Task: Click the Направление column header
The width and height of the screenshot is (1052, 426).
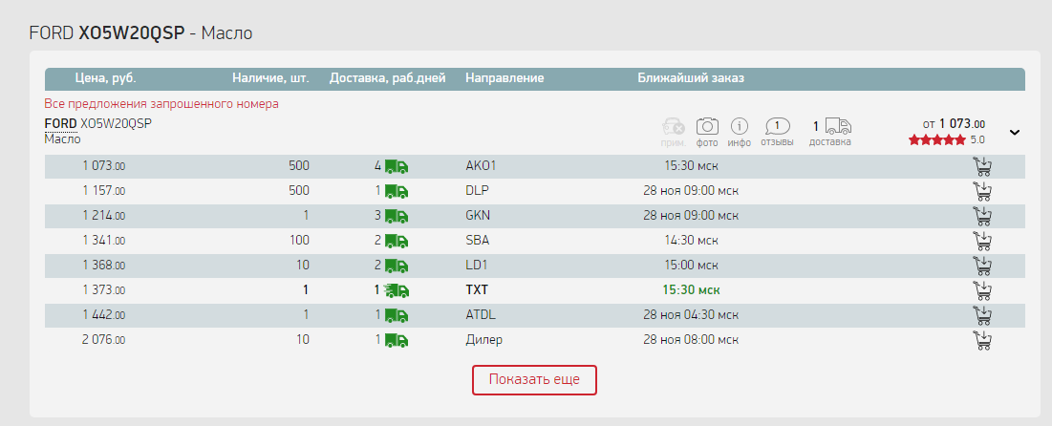Action: [505, 78]
